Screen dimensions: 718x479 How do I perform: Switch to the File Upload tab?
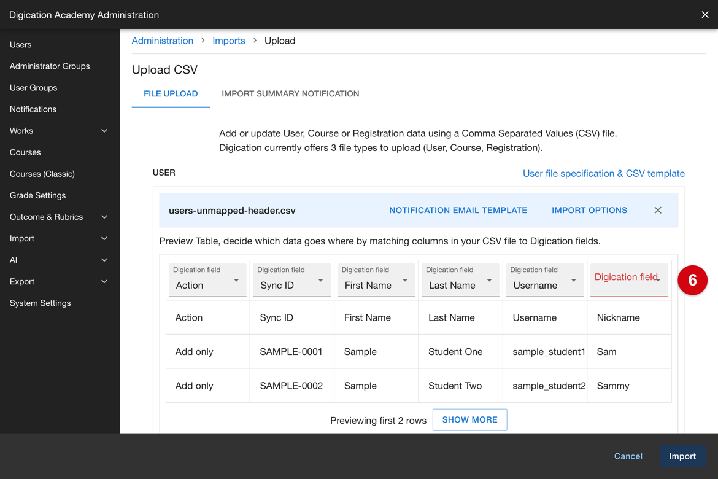click(x=171, y=93)
